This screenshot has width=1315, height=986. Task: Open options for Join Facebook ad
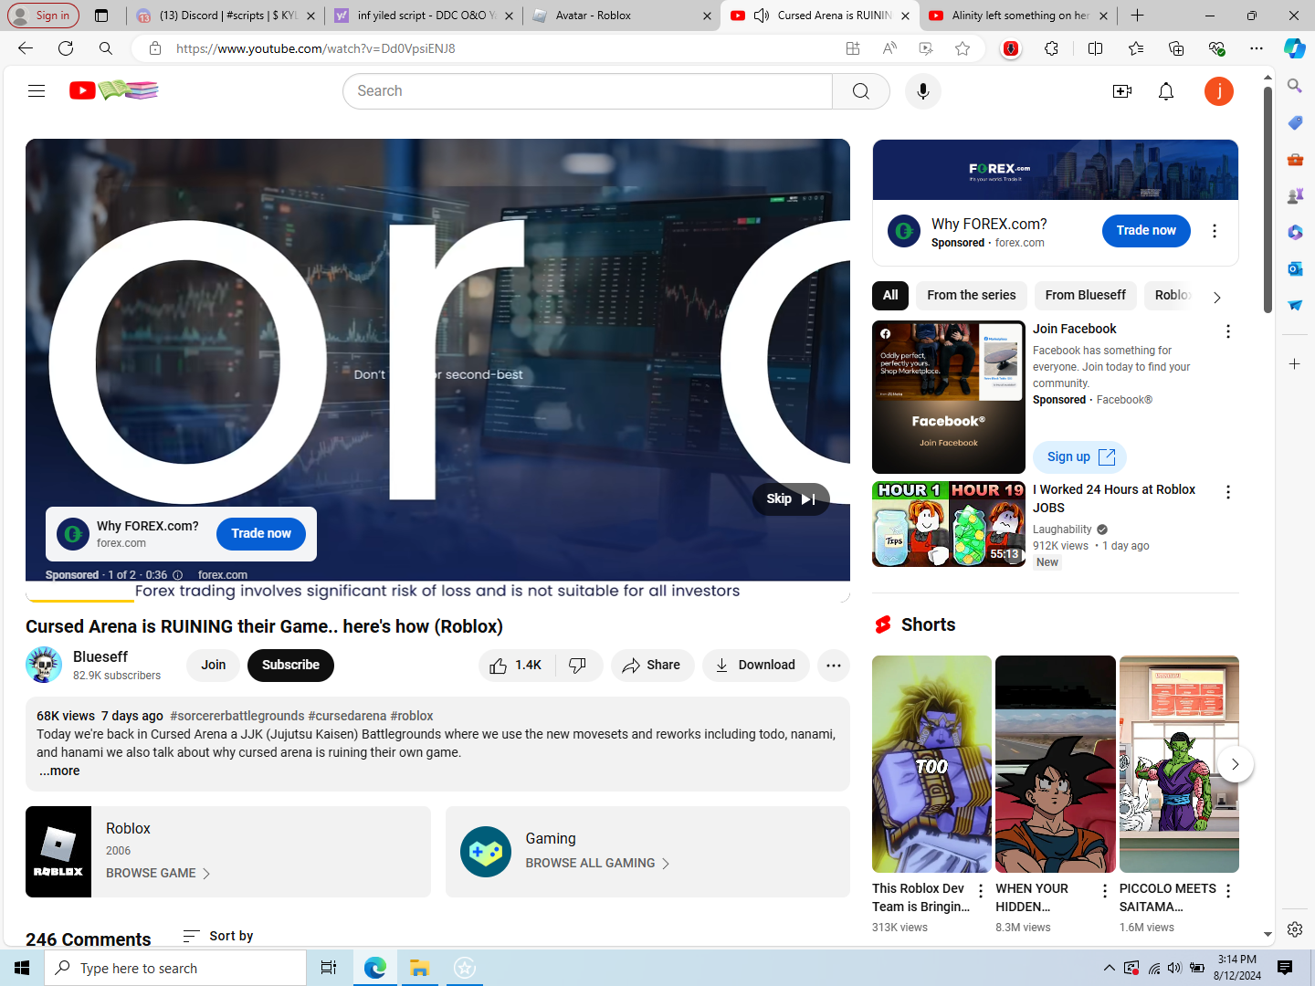[1228, 331]
